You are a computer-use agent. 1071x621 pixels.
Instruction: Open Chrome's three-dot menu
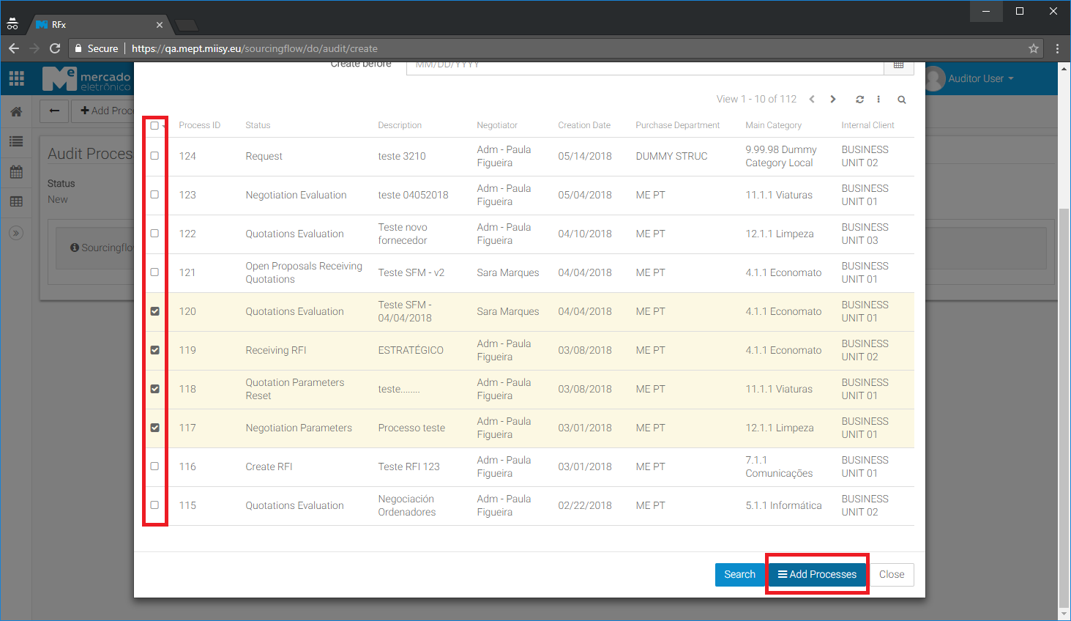(x=1057, y=48)
